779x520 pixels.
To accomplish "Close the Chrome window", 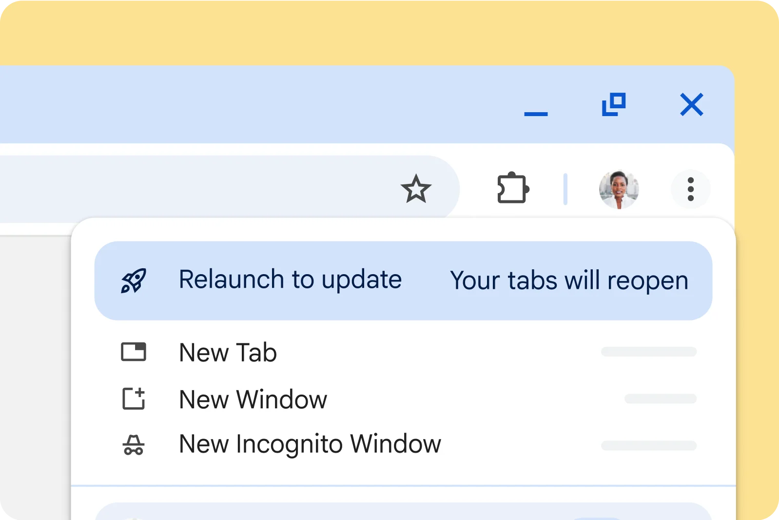I will coord(691,104).
